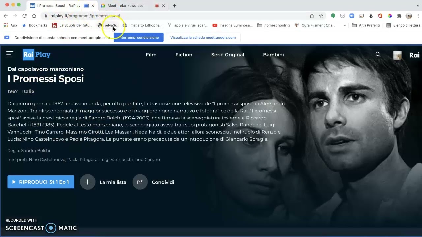Click the La mia lista label
Image resolution: width=422 pixels, height=237 pixels.
pyautogui.click(x=113, y=182)
